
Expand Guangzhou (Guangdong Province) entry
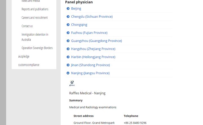pos(96,41)
